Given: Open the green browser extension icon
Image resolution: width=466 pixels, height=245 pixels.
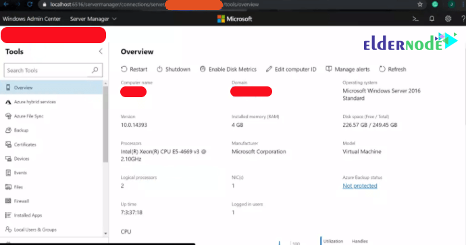Looking at the screenshot, I should point(435,4).
